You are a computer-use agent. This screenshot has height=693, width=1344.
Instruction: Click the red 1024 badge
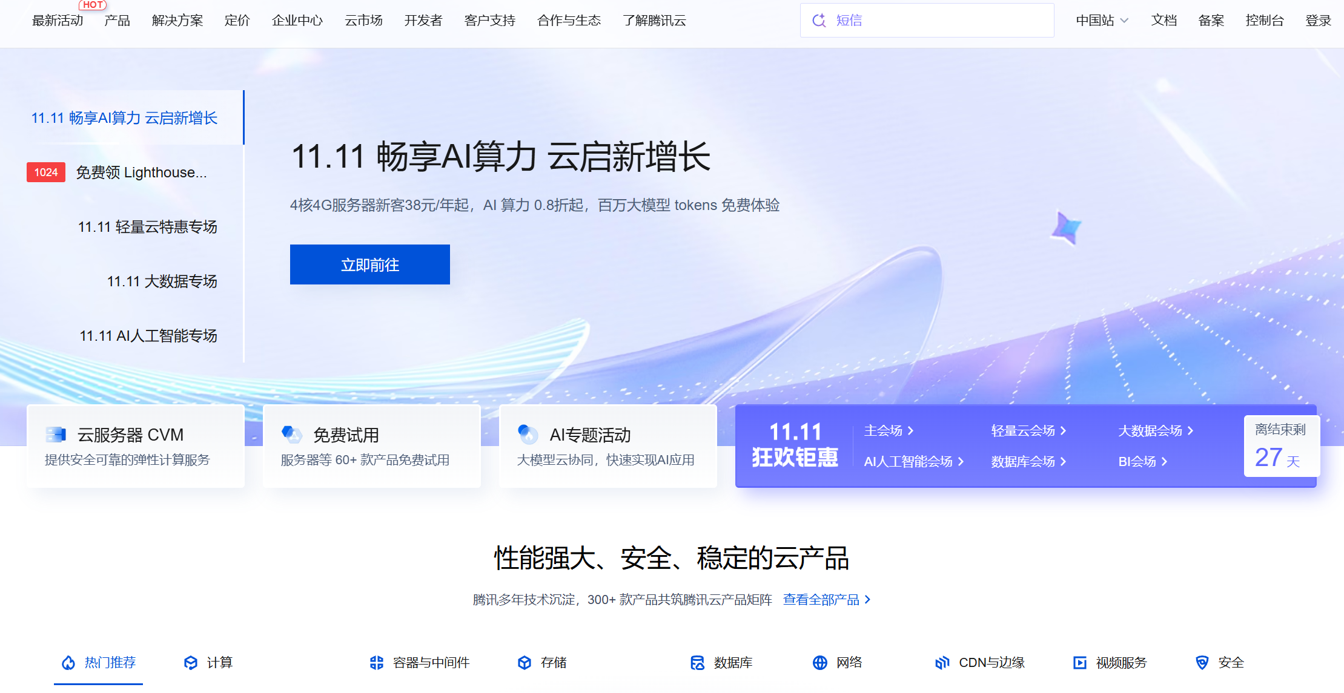coord(46,172)
